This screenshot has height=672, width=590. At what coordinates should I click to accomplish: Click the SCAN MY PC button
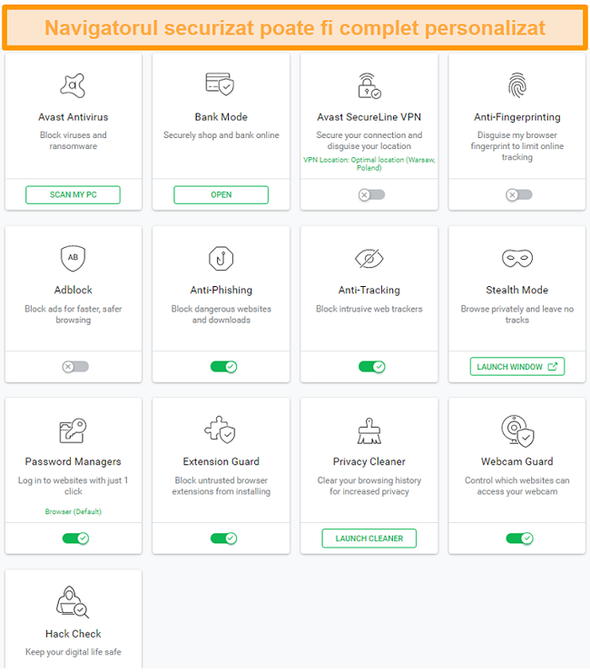point(73,195)
